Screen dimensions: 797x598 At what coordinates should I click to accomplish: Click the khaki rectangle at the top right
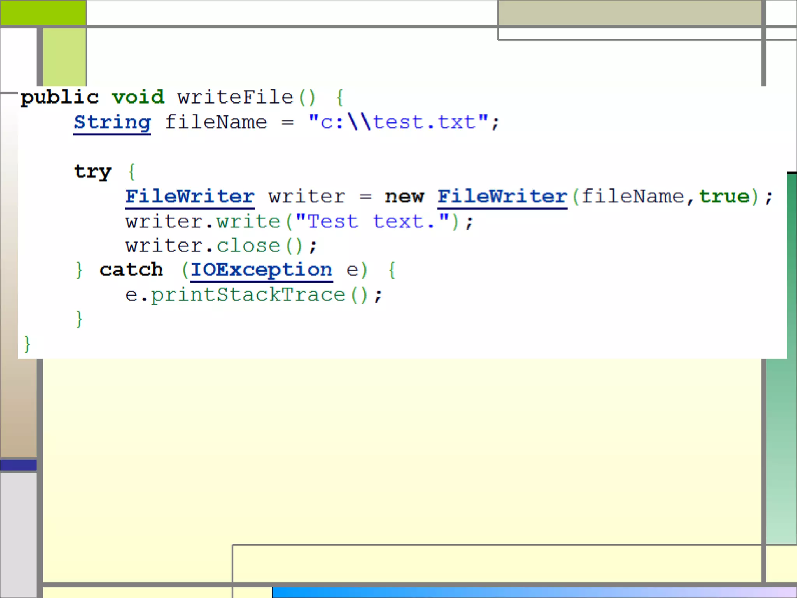[629, 12]
